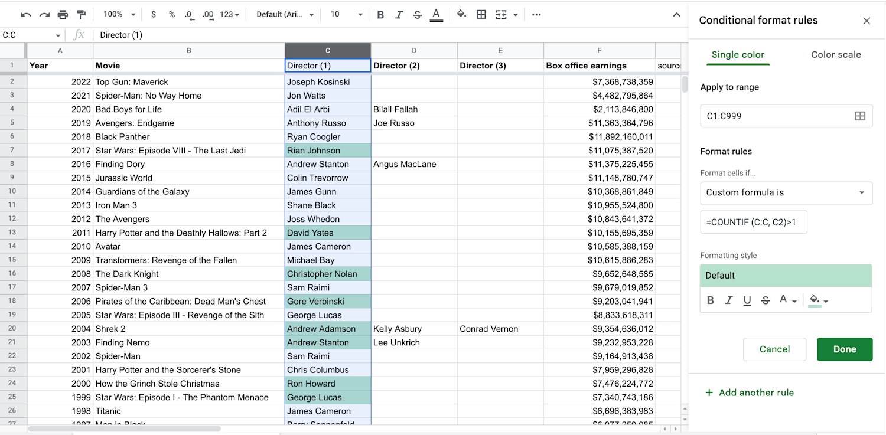
Task: Click the Merge cells icon
Action: [x=501, y=14]
